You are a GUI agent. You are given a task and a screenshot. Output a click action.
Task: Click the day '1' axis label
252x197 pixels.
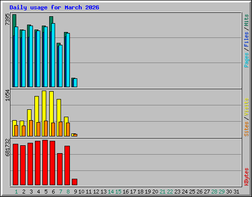[16, 192]
